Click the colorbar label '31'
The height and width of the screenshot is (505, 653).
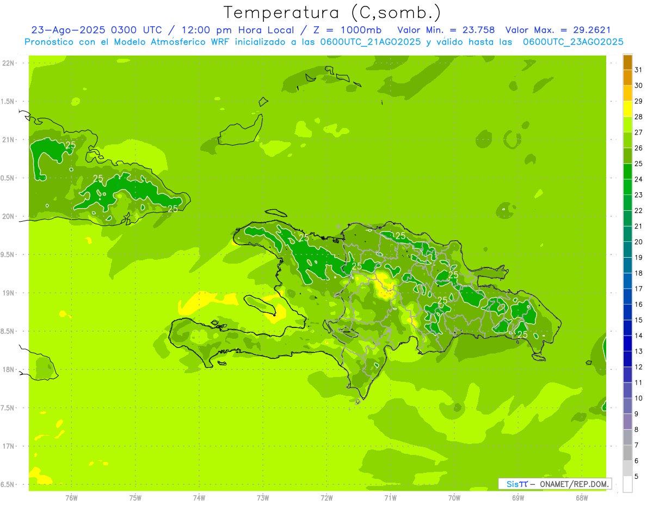point(638,70)
